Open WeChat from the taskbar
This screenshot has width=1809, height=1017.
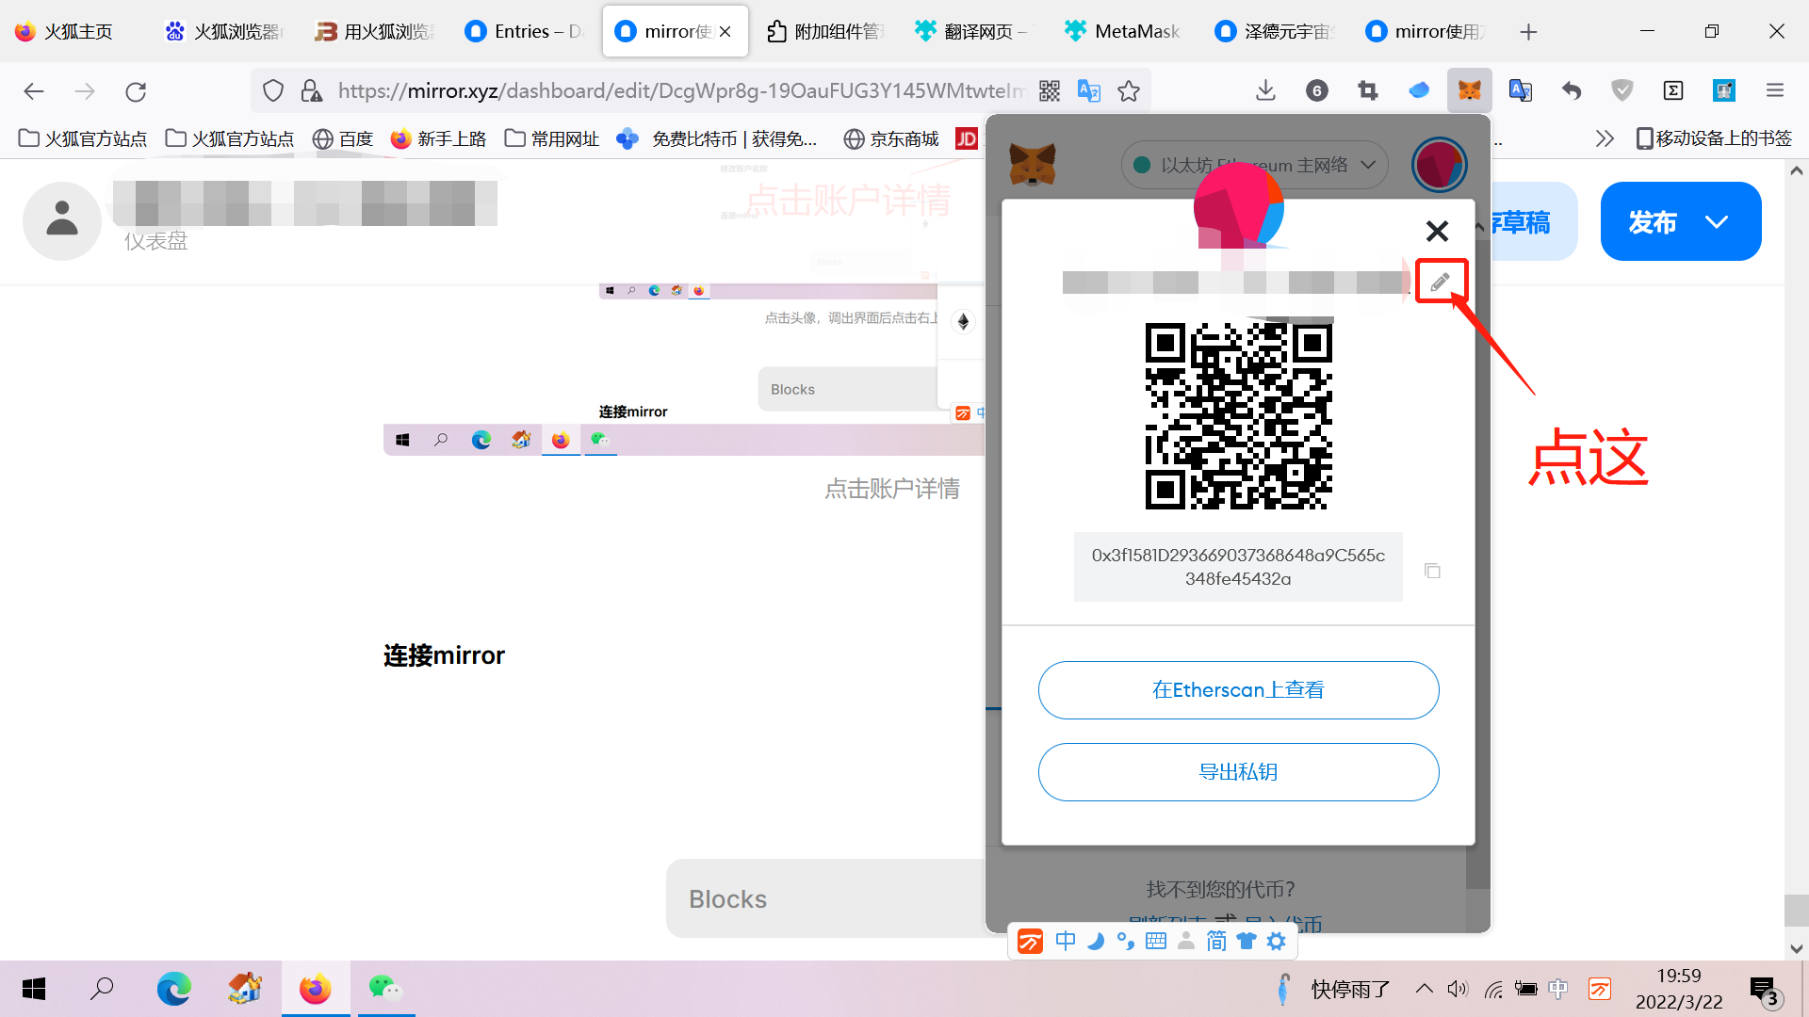(x=385, y=989)
